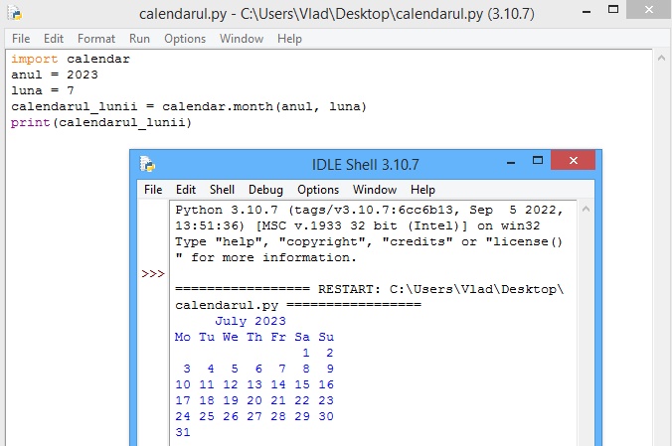
Task: Click the IDLE Shell title bar icon
Action: point(148,164)
